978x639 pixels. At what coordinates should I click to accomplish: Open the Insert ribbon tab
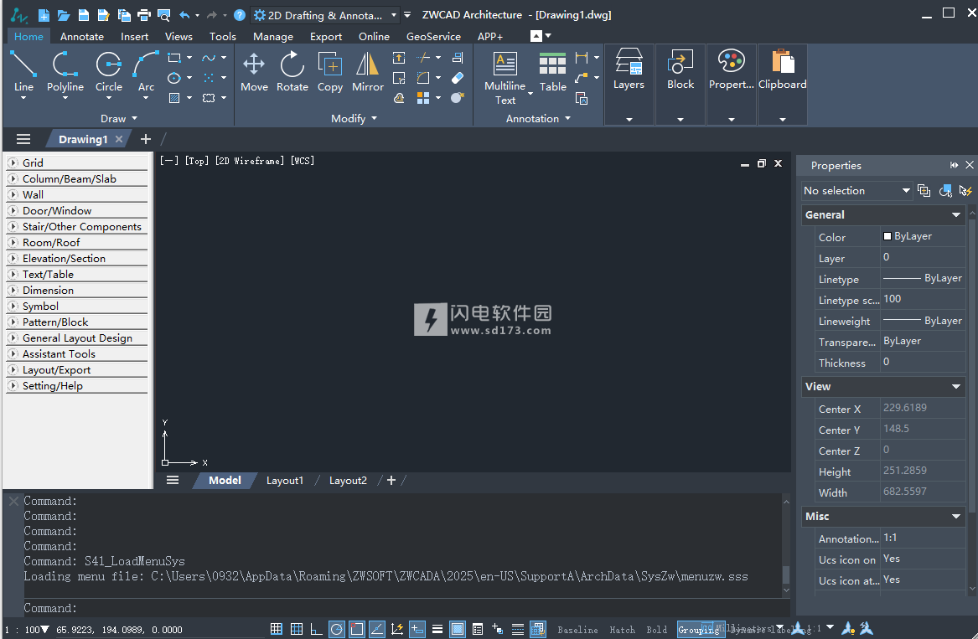[134, 36]
